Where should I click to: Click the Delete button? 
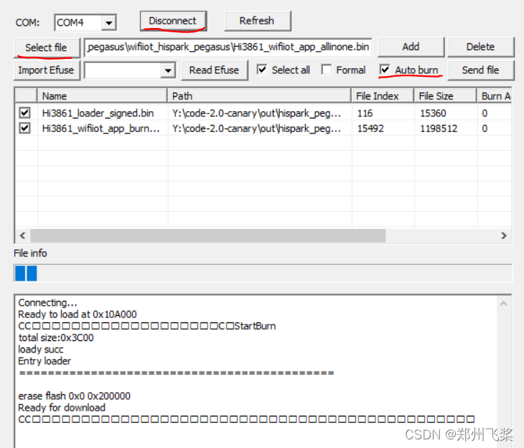click(x=480, y=47)
